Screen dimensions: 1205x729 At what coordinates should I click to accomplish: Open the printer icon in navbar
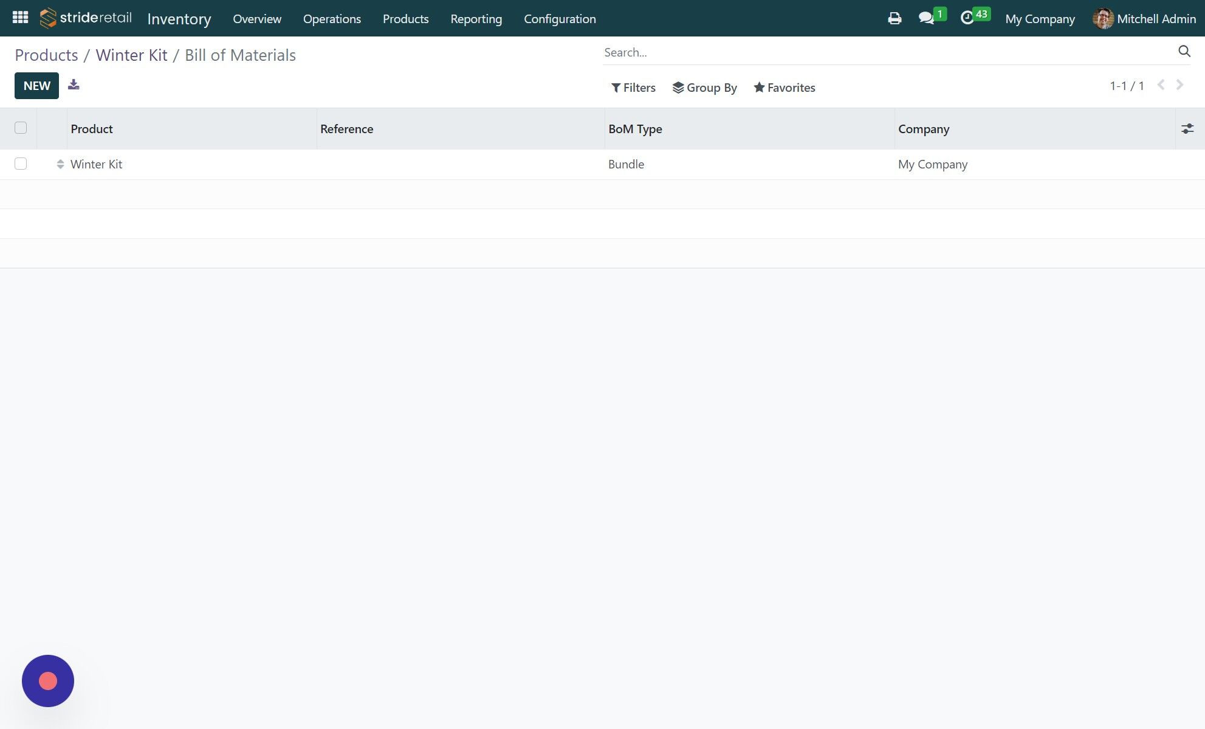pyautogui.click(x=894, y=18)
